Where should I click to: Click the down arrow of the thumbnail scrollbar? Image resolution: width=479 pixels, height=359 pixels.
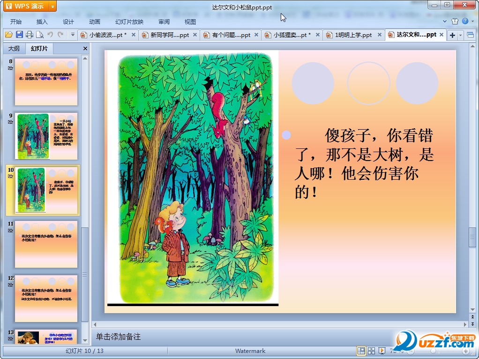tap(85, 340)
